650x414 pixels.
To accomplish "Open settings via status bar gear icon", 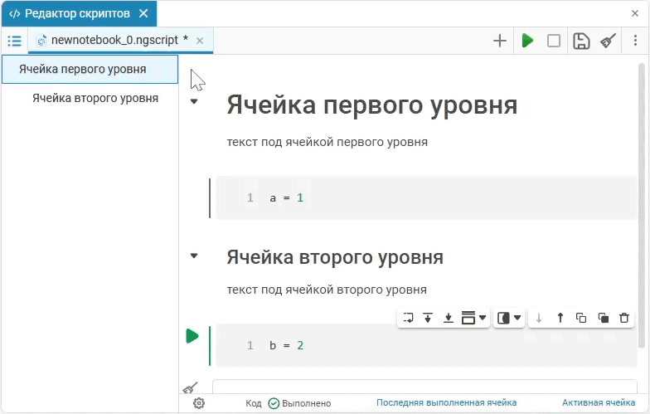I will click(x=199, y=403).
